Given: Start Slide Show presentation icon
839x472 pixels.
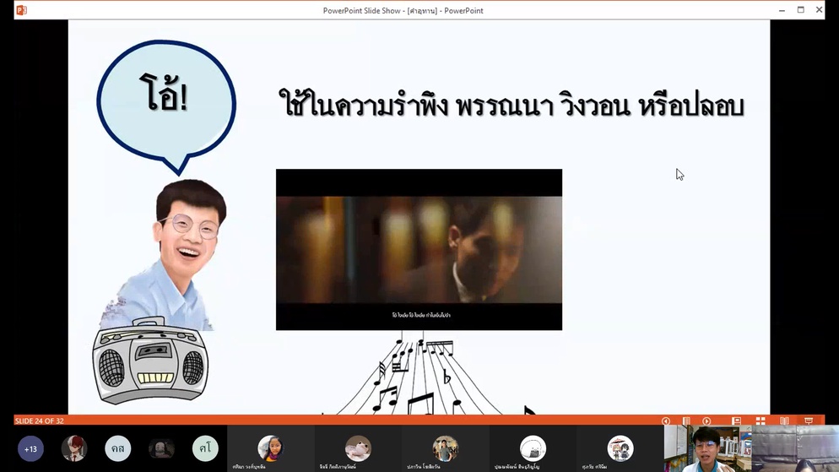Looking at the screenshot, I should pyautogui.click(x=809, y=421).
